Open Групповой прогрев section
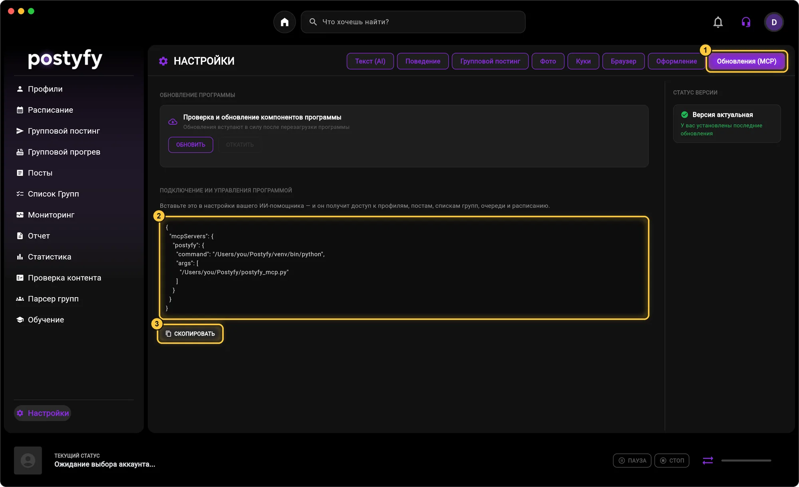 pos(58,152)
